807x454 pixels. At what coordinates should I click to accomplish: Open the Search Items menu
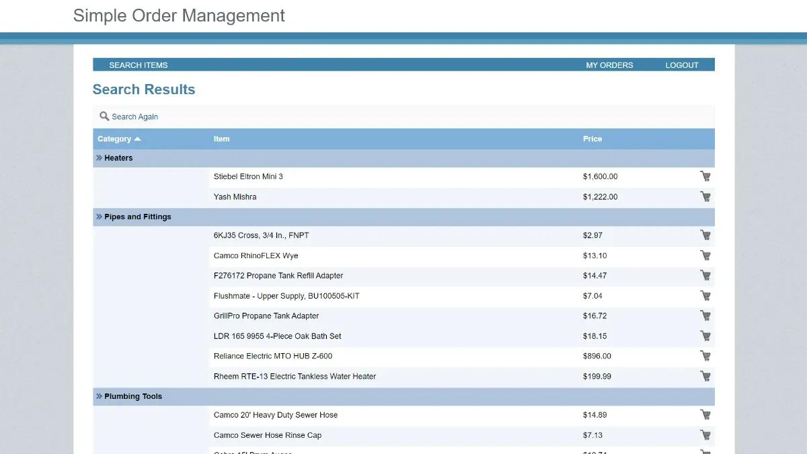pos(138,65)
